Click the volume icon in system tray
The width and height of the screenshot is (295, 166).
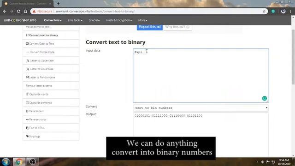point(262,162)
